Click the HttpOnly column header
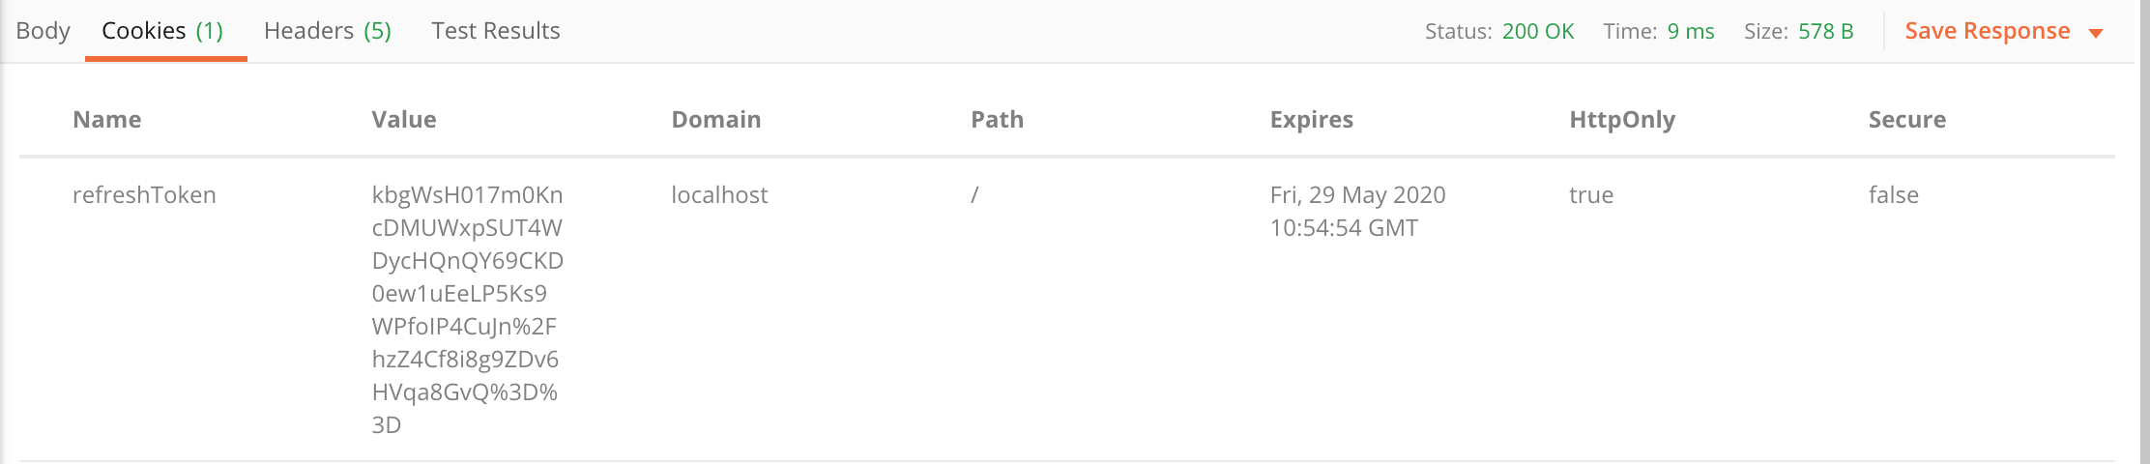 coord(1622,120)
